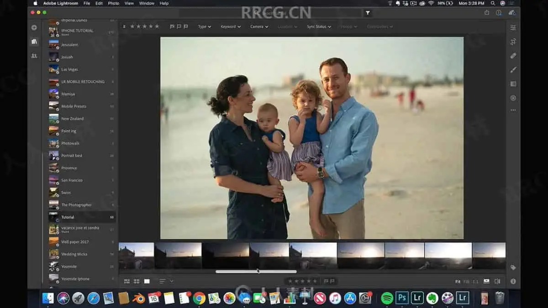Open the Help question mark icon

click(499, 13)
